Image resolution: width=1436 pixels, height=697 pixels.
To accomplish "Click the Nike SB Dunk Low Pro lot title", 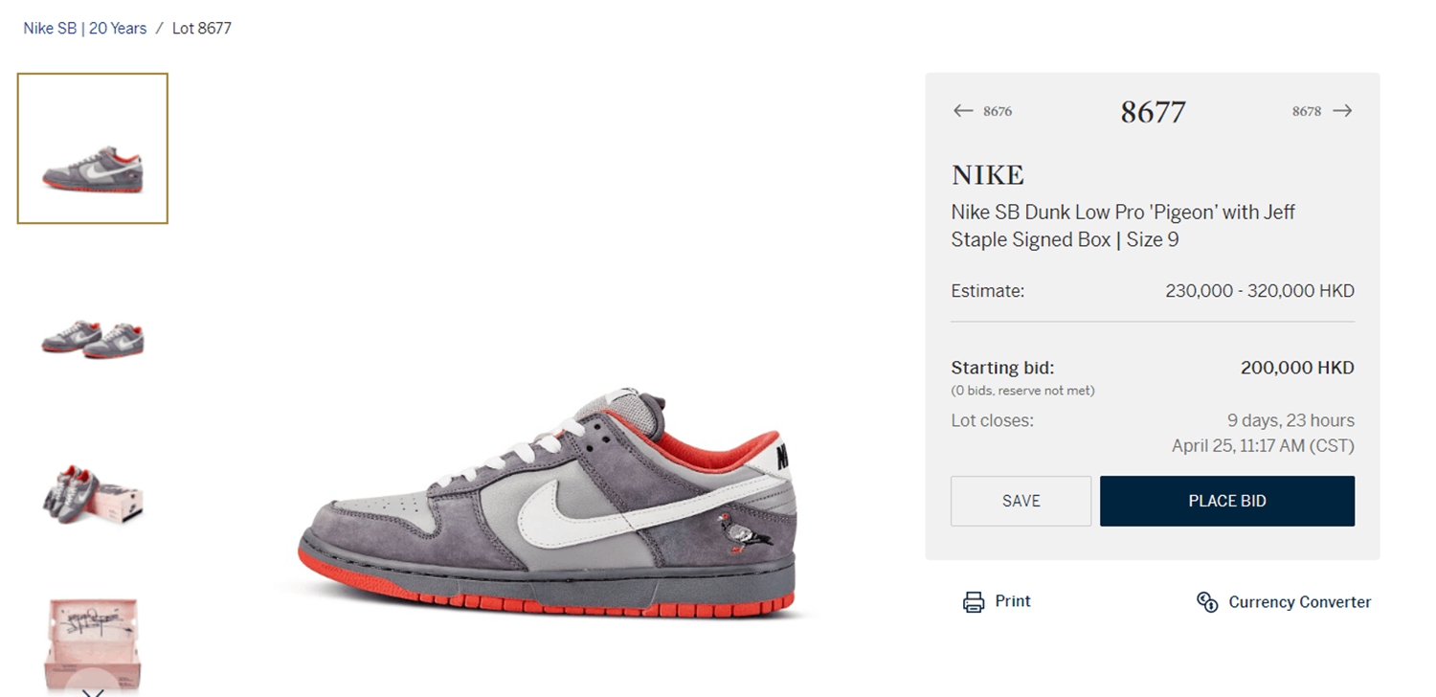I will click(1123, 226).
